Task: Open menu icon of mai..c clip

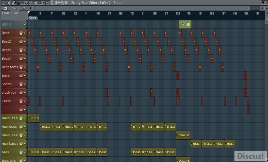Action: coord(177,135)
